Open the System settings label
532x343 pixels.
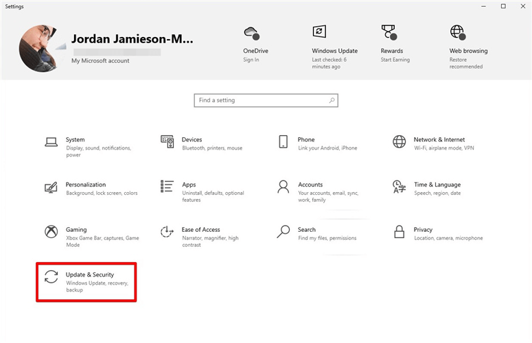click(76, 140)
